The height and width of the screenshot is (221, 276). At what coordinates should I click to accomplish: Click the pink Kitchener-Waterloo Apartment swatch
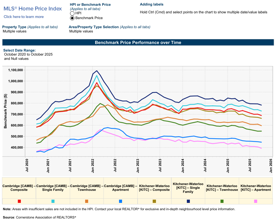256,201
